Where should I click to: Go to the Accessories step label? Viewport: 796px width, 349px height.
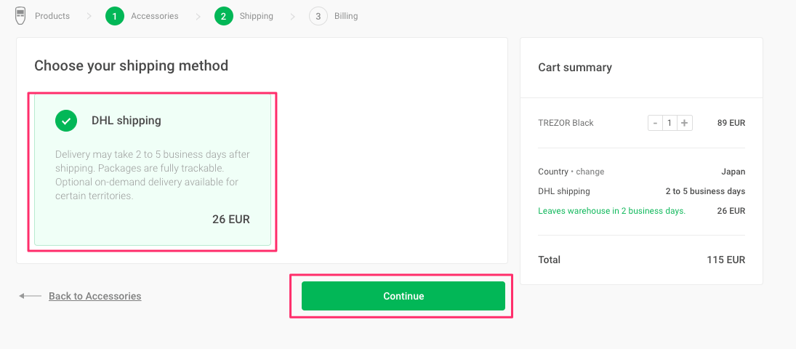(155, 16)
